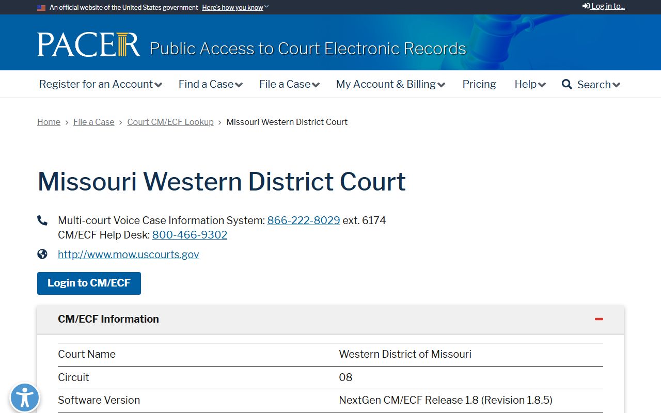Open Court CM/ECF Lookup breadcrumb
The height and width of the screenshot is (413, 661).
tap(170, 122)
